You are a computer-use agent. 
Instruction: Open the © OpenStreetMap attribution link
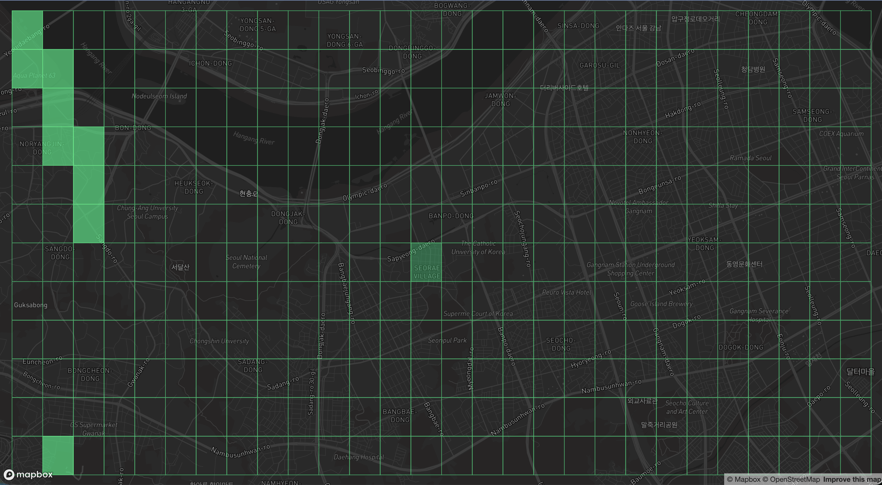[x=792, y=479]
